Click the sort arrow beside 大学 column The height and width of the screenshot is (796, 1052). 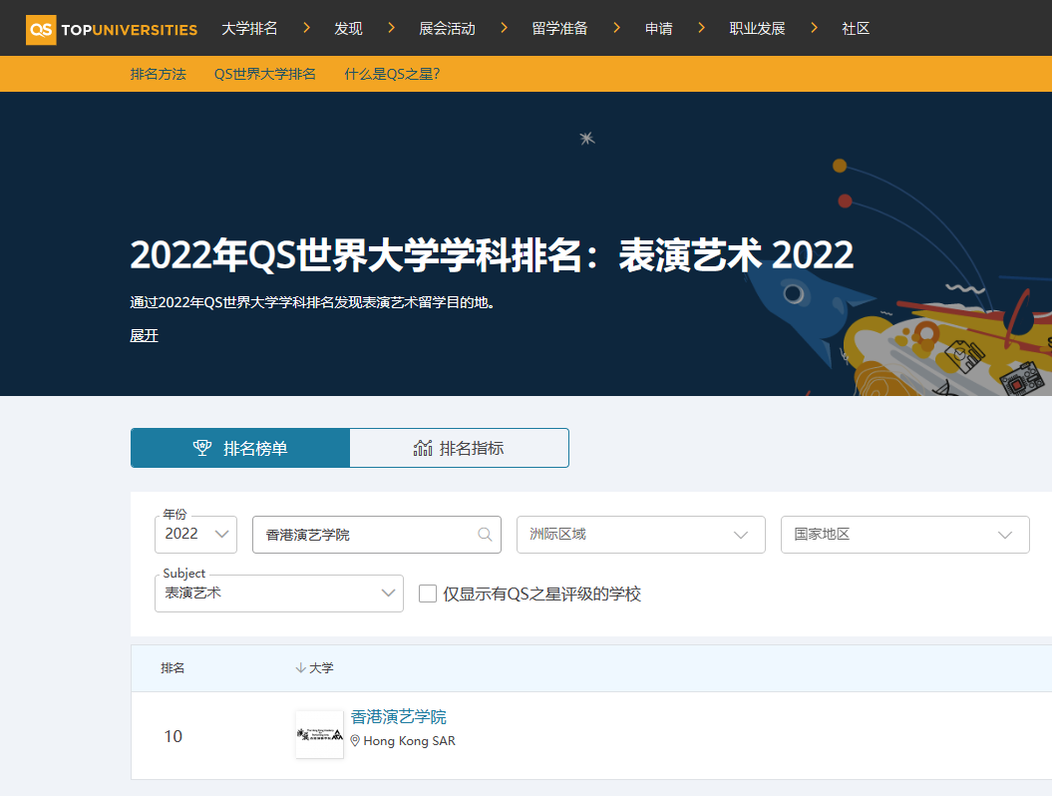pyautogui.click(x=300, y=667)
